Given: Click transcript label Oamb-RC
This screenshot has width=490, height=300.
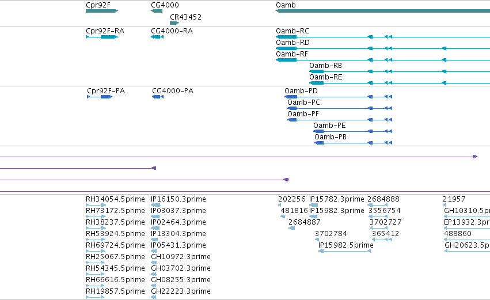Looking at the screenshot, I should (292, 31).
